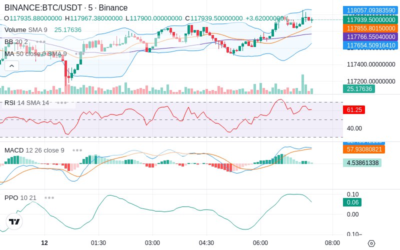400x250 pixels.
Task: Click the orange MACD signal 57.93 tag
Action: (x=364, y=149)
